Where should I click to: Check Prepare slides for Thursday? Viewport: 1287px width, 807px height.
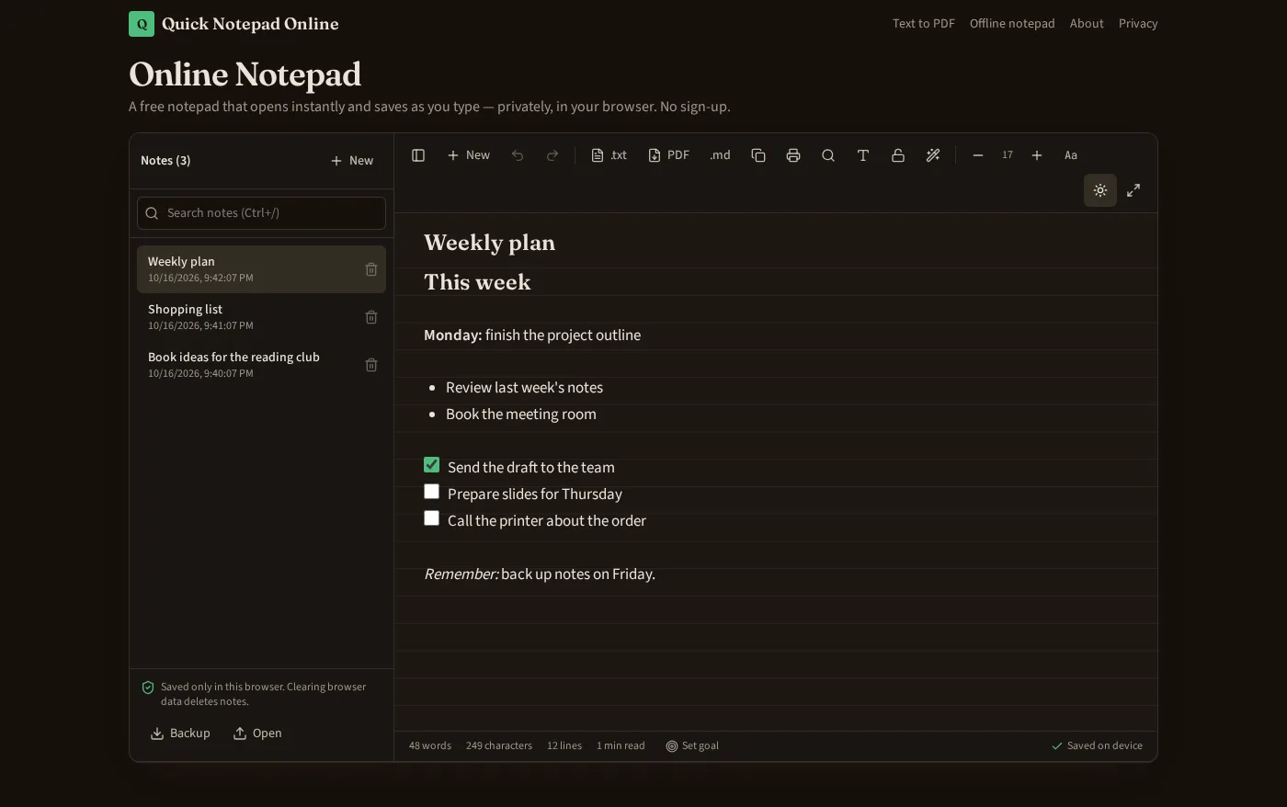431,492
